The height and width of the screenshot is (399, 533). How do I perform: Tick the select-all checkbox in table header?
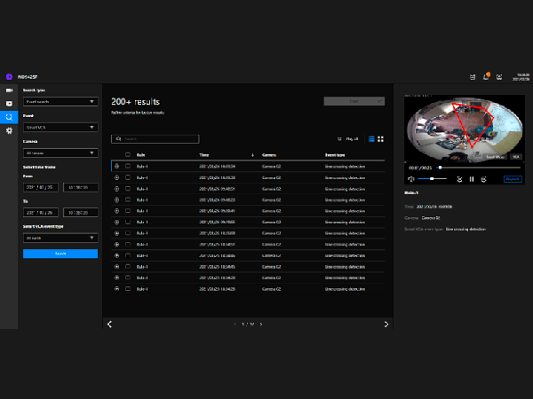pos(128,154)
